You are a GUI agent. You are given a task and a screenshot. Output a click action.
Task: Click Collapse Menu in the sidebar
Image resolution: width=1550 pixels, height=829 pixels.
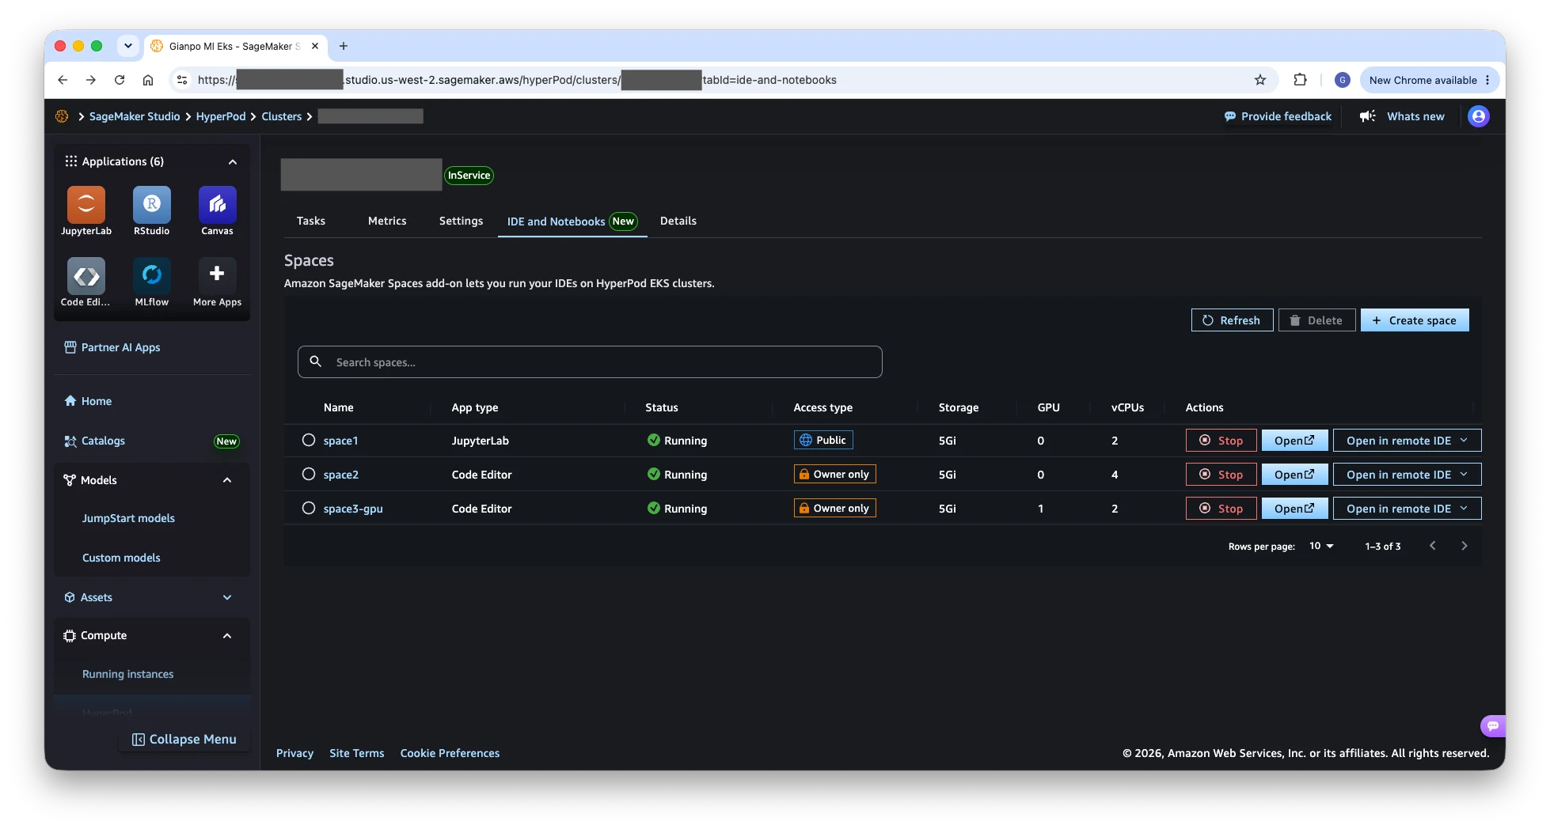coord(184,740)
